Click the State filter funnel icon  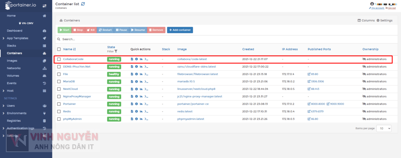click(116, 51)
